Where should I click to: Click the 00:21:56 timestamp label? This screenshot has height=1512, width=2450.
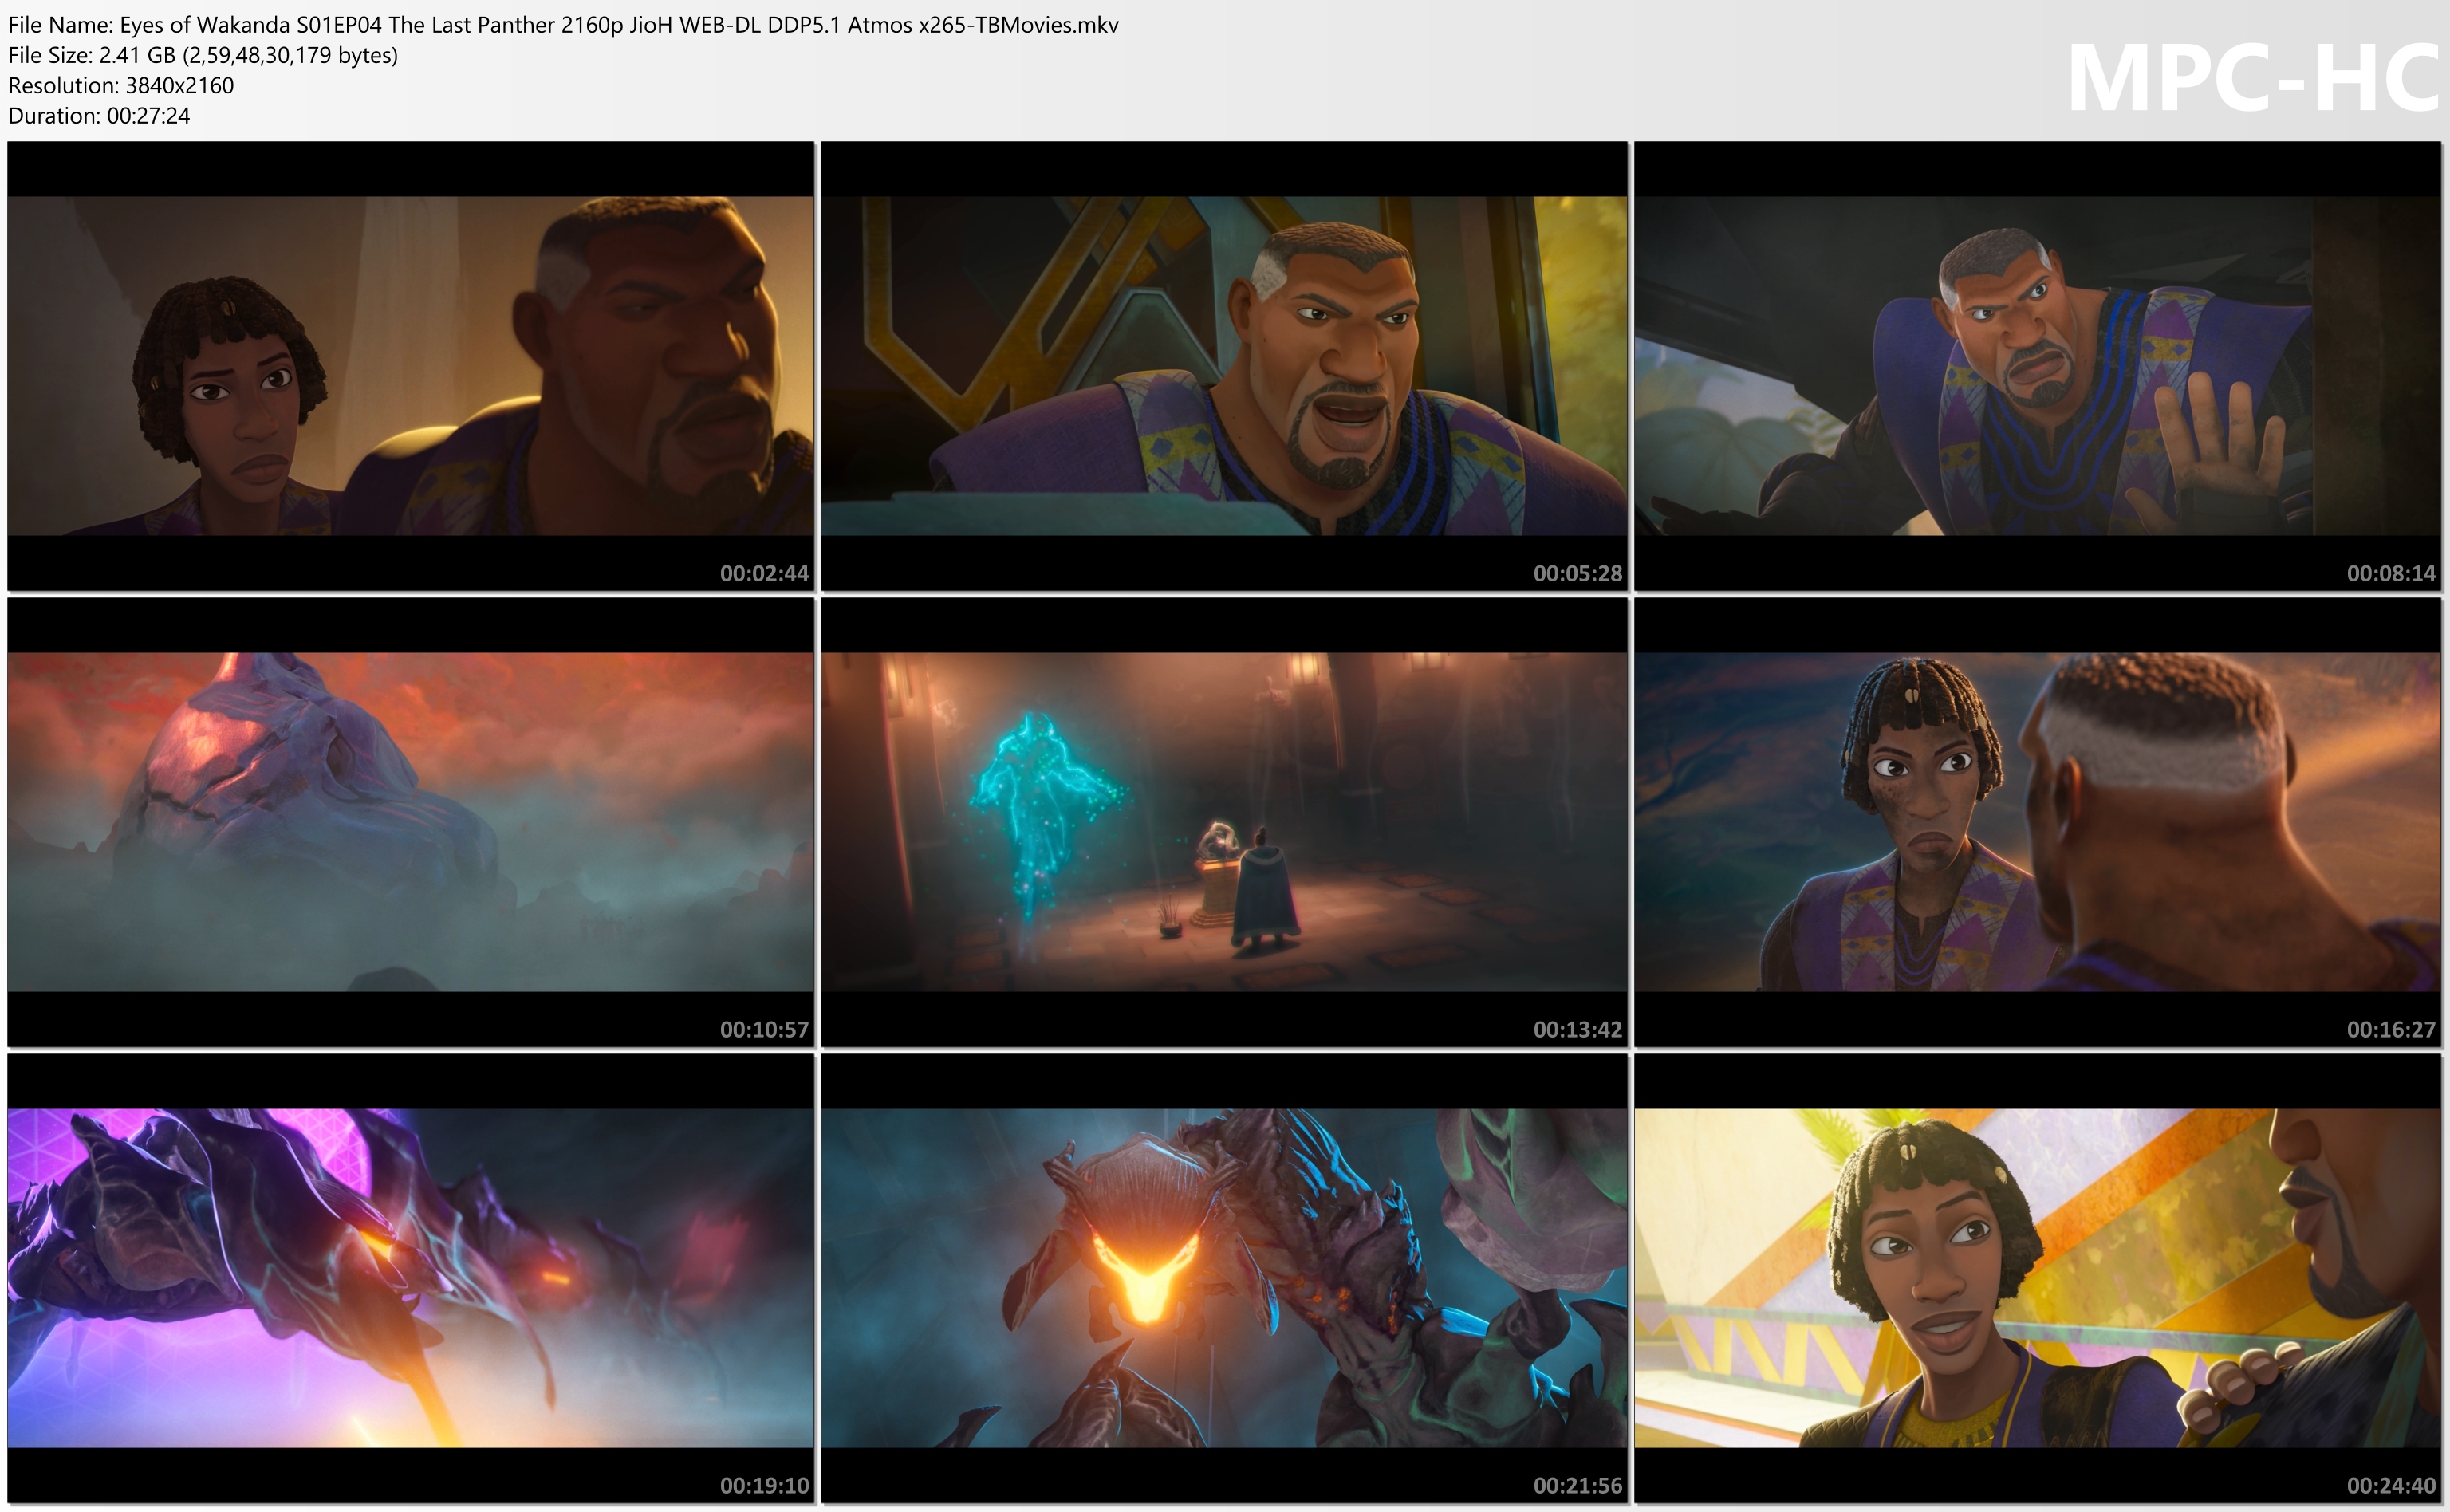coord(1578,1485)
